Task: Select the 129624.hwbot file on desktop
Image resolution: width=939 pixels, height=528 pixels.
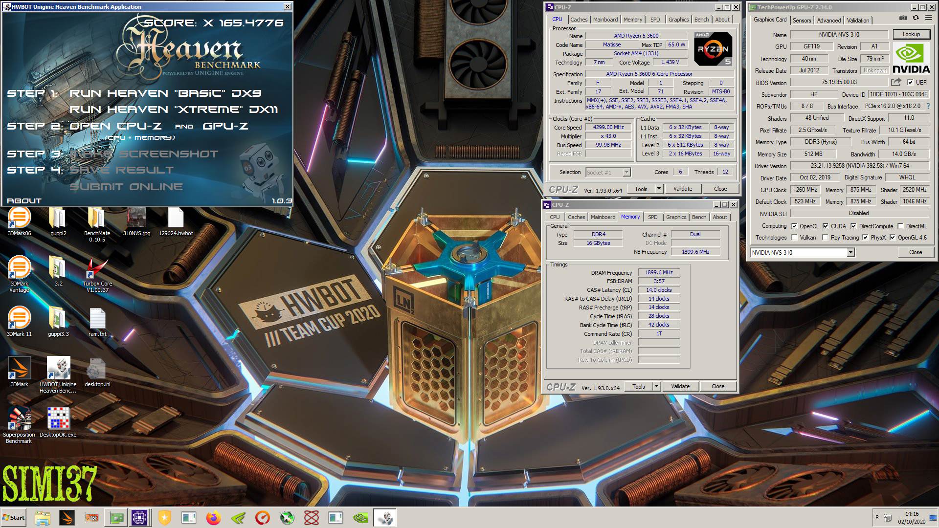Action: tap(176, 222)
